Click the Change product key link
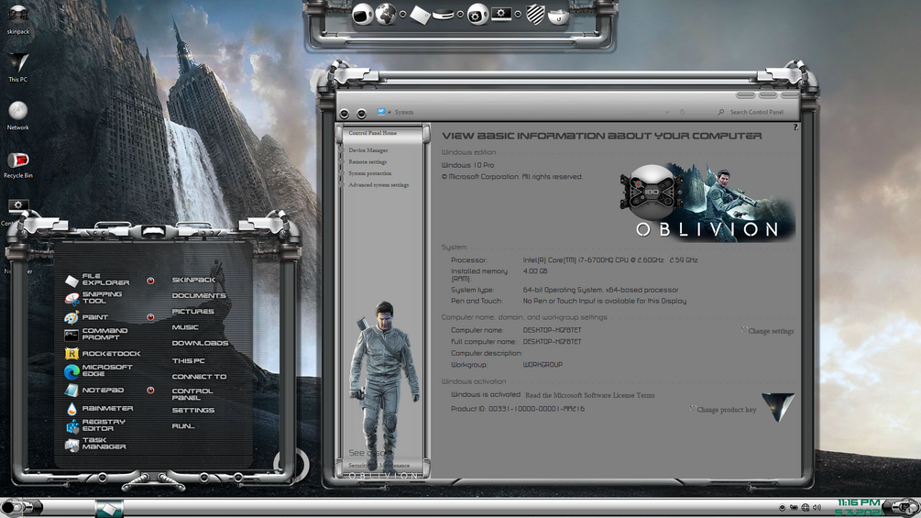 [x=726, y=410]
